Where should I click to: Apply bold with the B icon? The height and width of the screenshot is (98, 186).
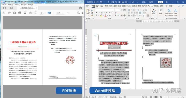tap(96, 13)
